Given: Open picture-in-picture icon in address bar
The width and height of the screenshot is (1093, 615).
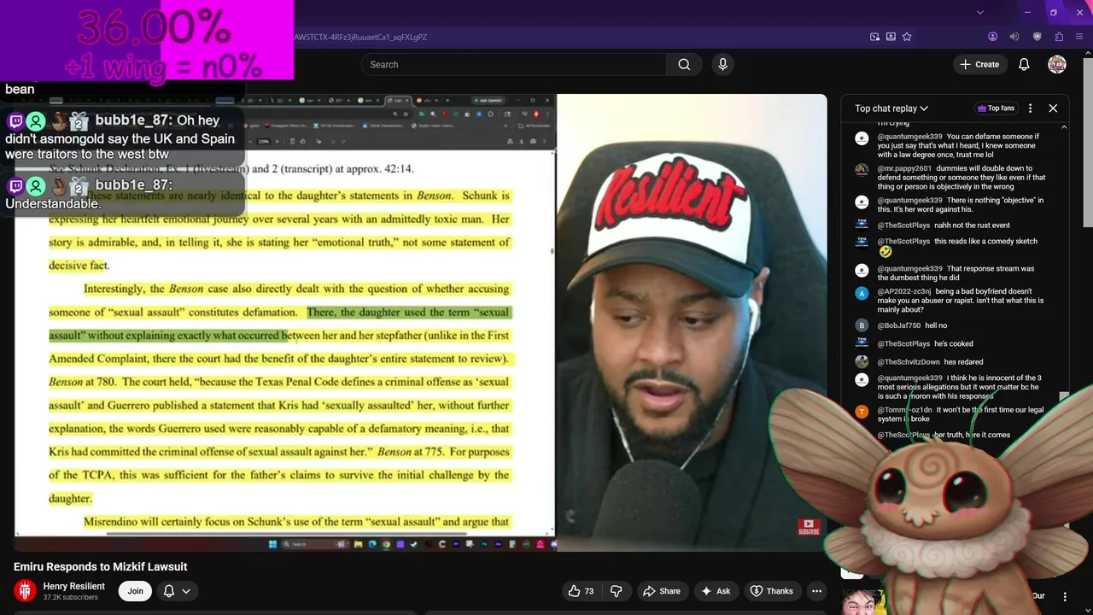Looking at the screenshot, I should (874, 37).
